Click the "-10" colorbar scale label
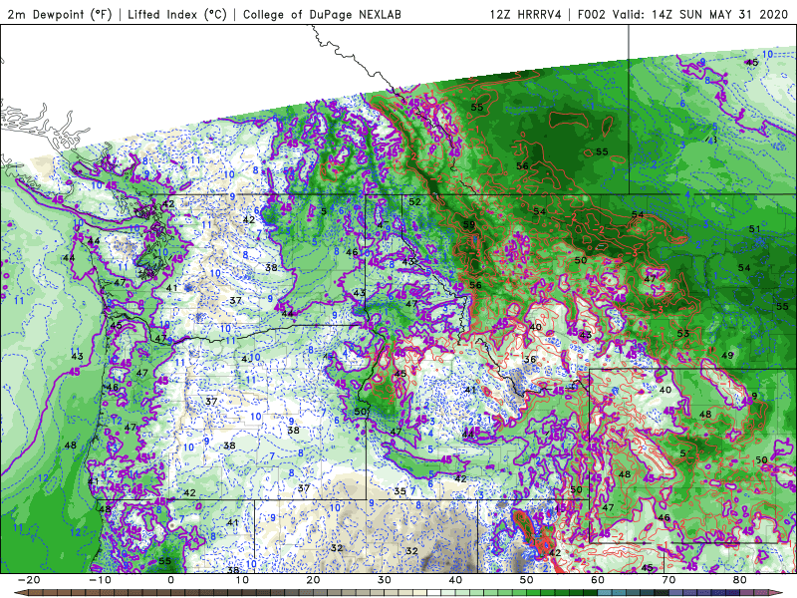797x598 pixels. (101, 580)
